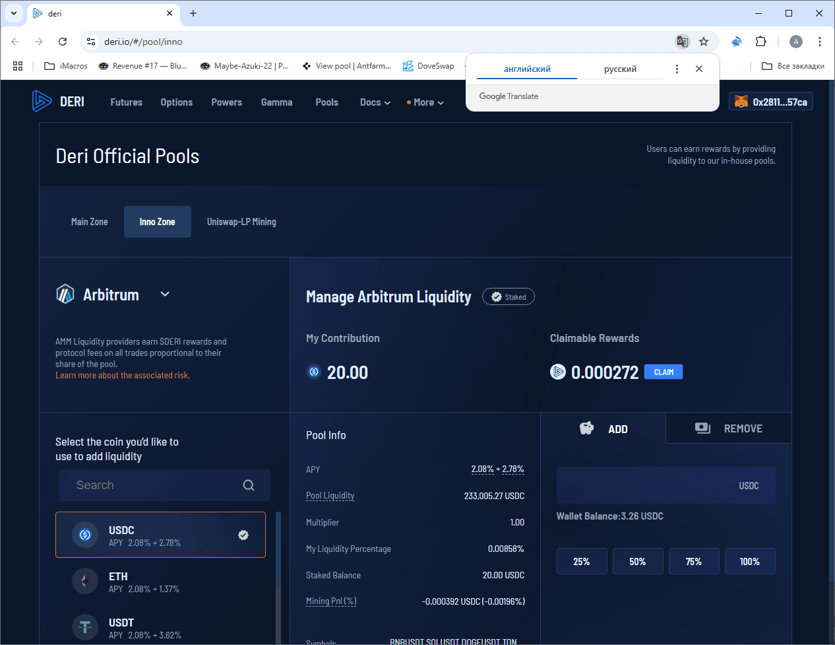
Task: Open a new browser tab
Action: 193,13
